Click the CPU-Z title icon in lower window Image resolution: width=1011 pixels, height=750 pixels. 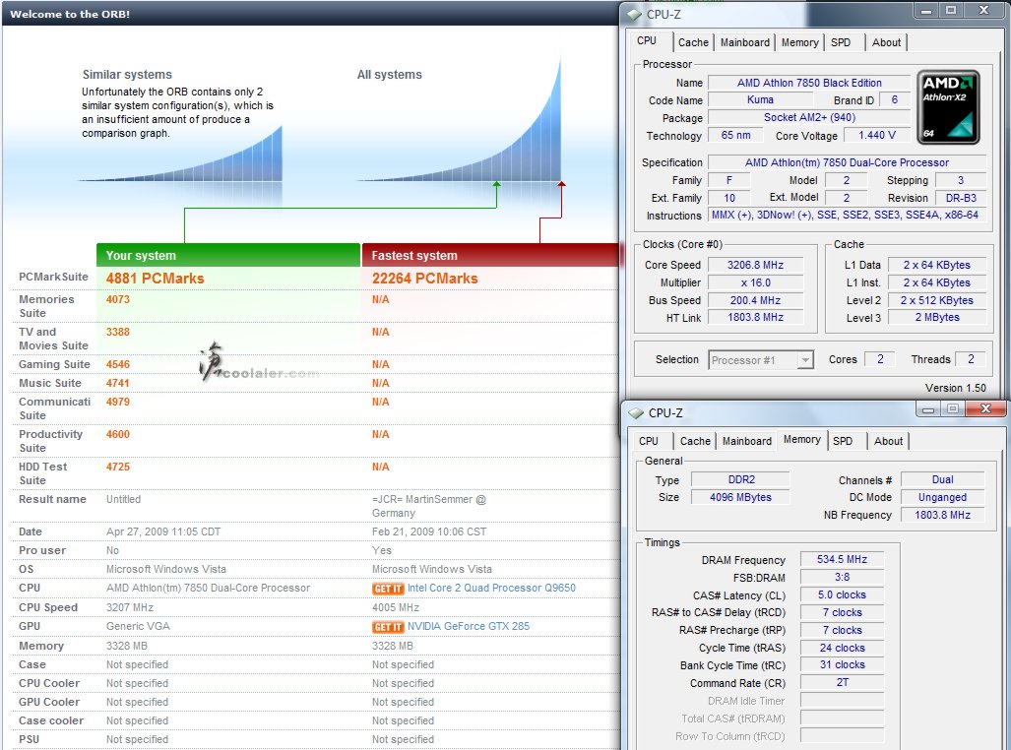pyautogui.click(x=636, y=412)
